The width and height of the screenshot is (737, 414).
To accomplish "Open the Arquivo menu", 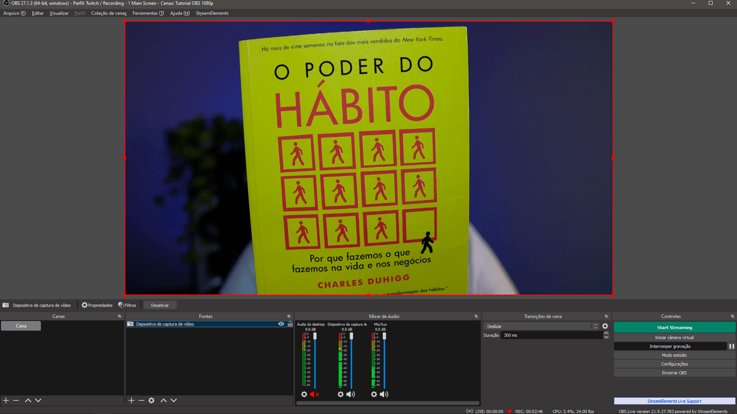I will click(x=14, y=13).
